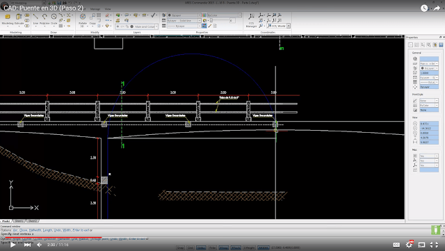This screenshot has width=445, height=251.
Task: Skip to next video
Action: pos(27,245)
